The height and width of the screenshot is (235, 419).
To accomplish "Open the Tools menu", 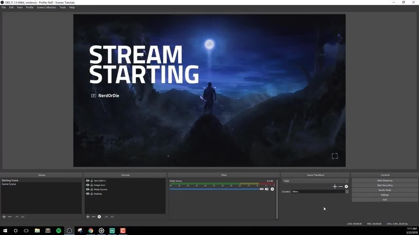I will tap(63, 7).
